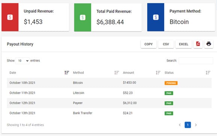Sort table by Method column icon

pos(117,72)
